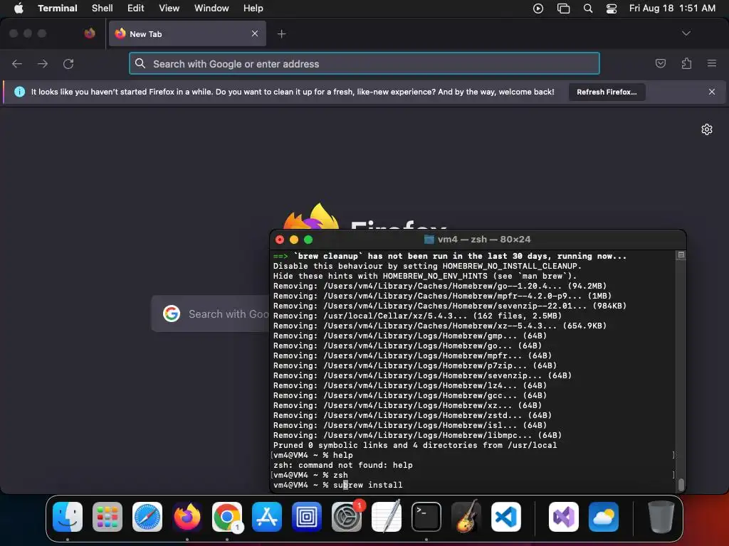Close the Terminal window with red button
The width and height of the screenshot is (729, 546).
(280, 240)
